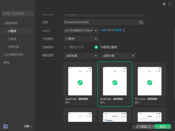Click the mini program logo in TypeScript template
This screenshot has height=131, width=175.
tap(80, 83)
